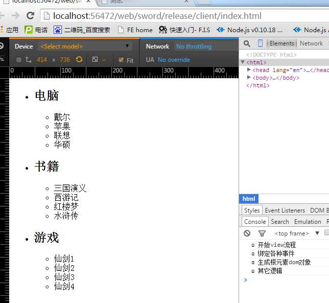Open the <top frame> context dropdown

point(297,234)
